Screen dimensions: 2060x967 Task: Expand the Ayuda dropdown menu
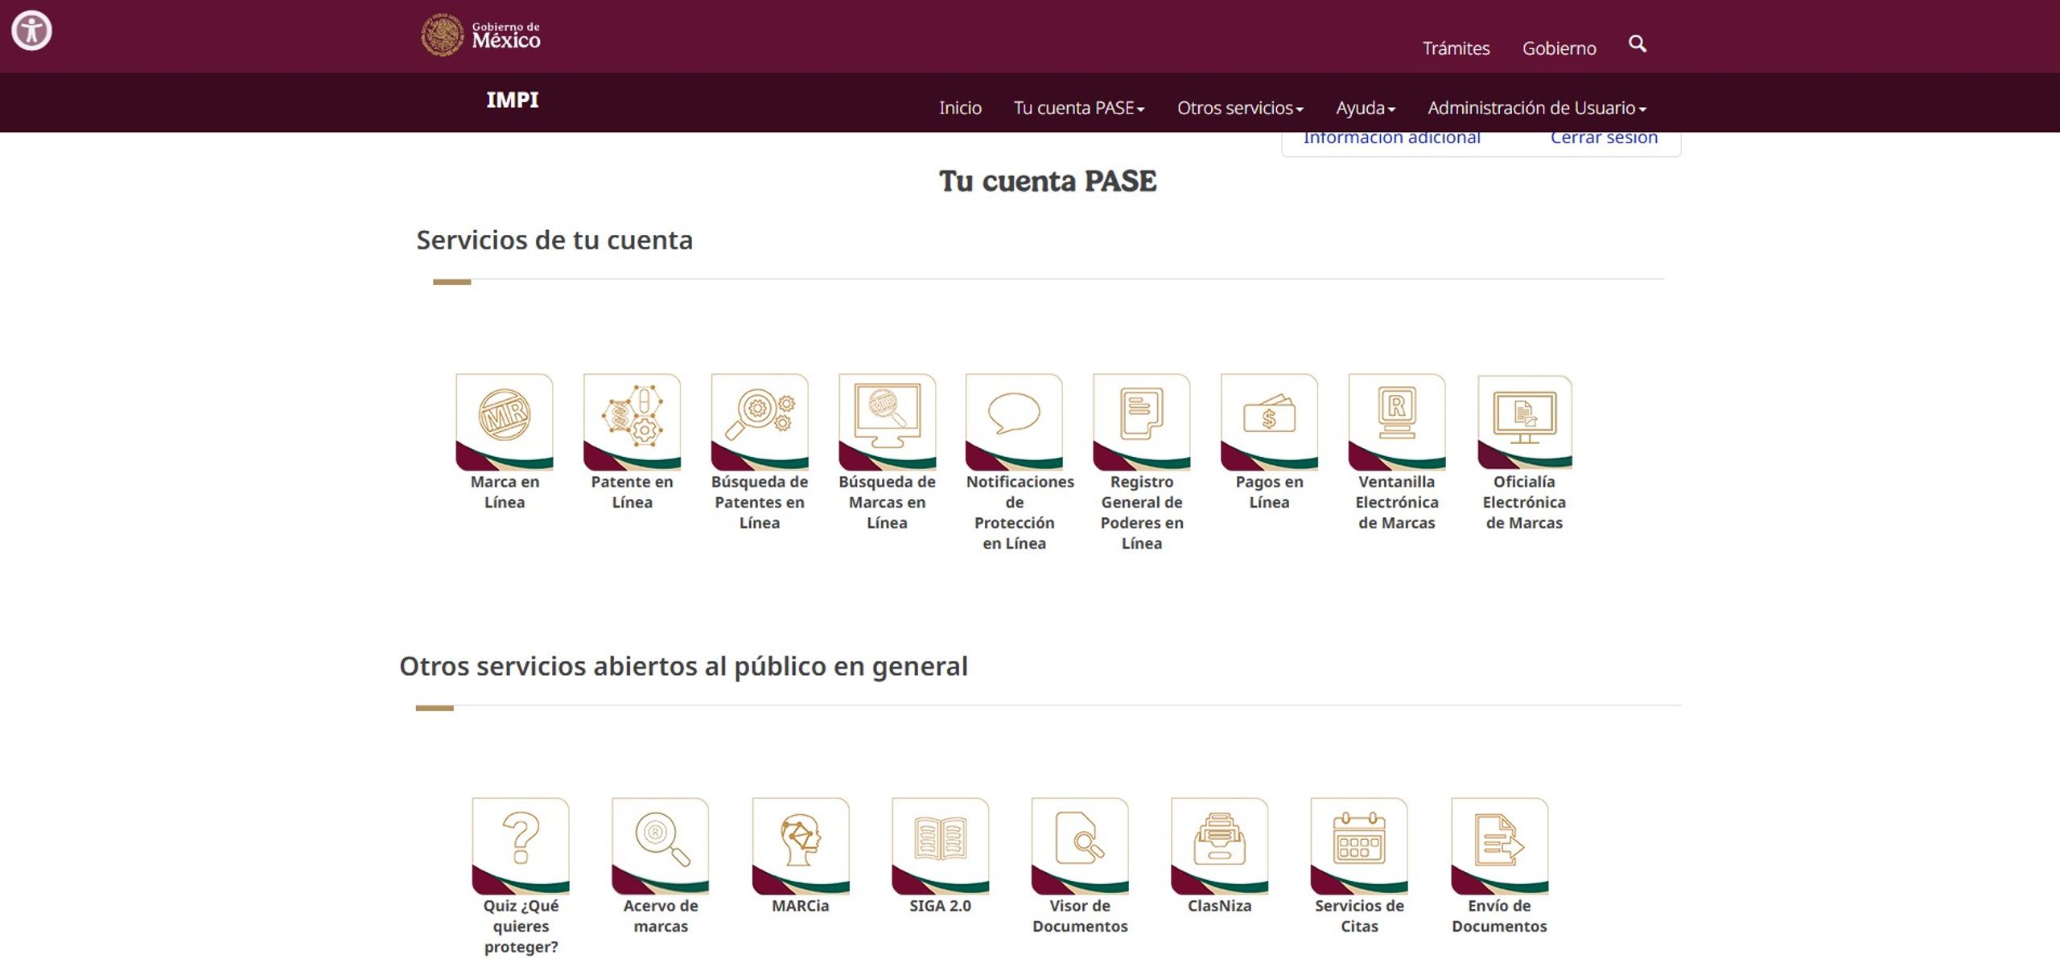click(x=1366, y=108)
